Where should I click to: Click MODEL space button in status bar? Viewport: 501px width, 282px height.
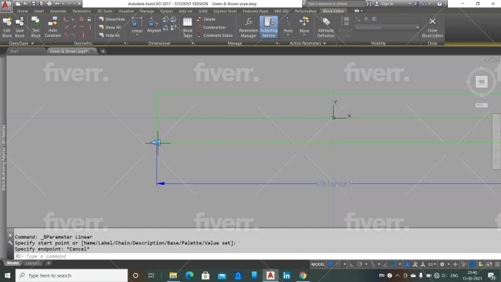(x=318, y=264)
